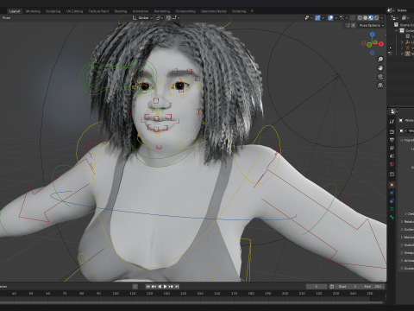Toggle snapping magnet in viewport header
Viewport: 414px width, 311px height.
click(168, 18)
